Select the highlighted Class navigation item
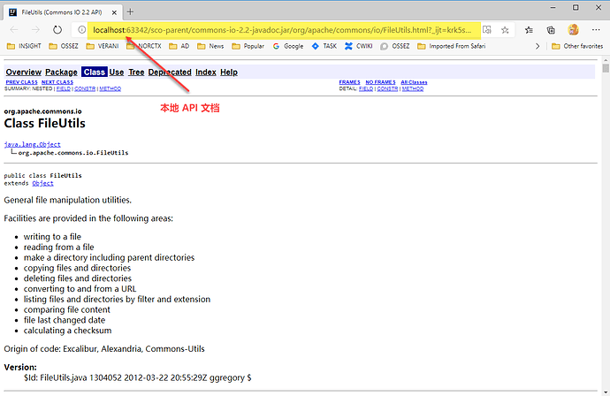Image resolution: width=610 pixels, height=396 pixels. pos(94,72)
